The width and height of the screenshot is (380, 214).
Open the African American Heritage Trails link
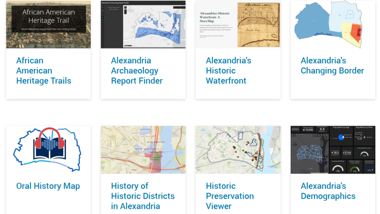44,70
